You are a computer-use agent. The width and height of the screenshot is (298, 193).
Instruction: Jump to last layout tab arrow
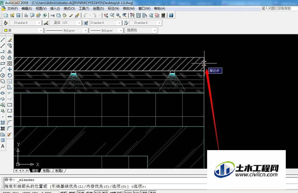click(x=27, y=171)
